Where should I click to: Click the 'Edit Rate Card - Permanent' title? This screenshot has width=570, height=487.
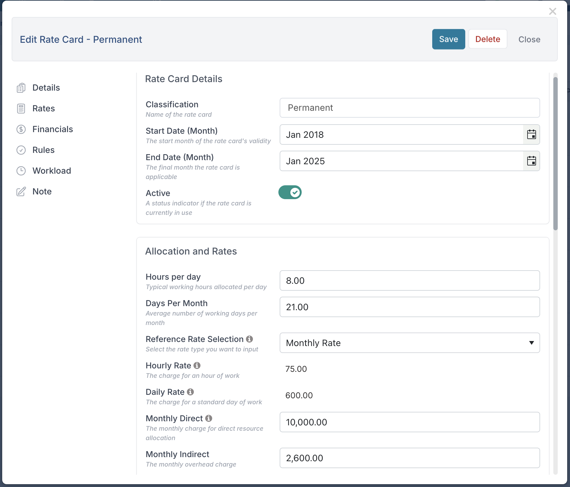click(81, 40)
